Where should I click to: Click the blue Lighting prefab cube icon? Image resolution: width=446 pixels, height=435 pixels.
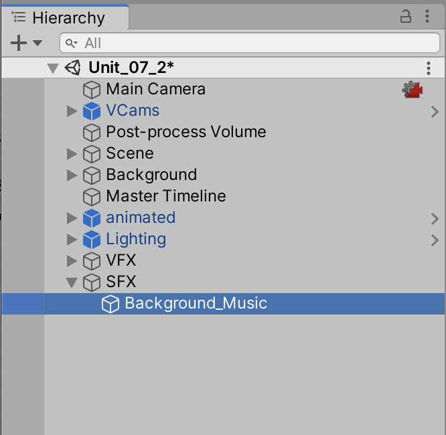91,239
